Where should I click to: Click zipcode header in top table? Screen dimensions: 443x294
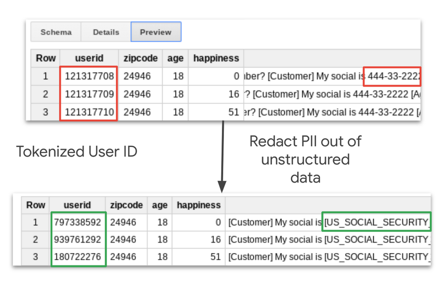(x=141, y=58)
